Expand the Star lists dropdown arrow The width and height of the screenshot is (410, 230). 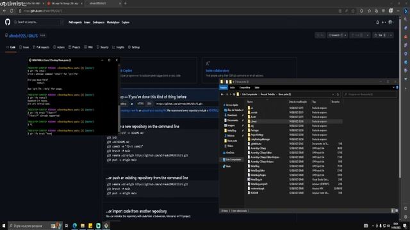[391, 35]
